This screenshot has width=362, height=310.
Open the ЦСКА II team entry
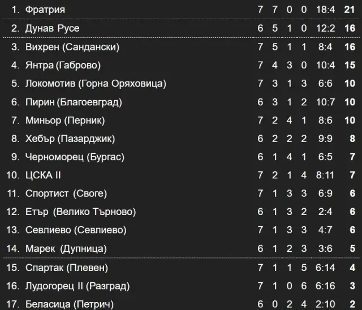coord(43,175)
